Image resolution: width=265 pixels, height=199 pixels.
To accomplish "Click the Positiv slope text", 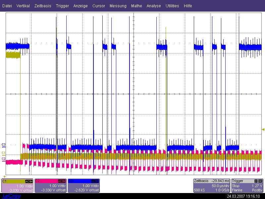I will (257, 190).
